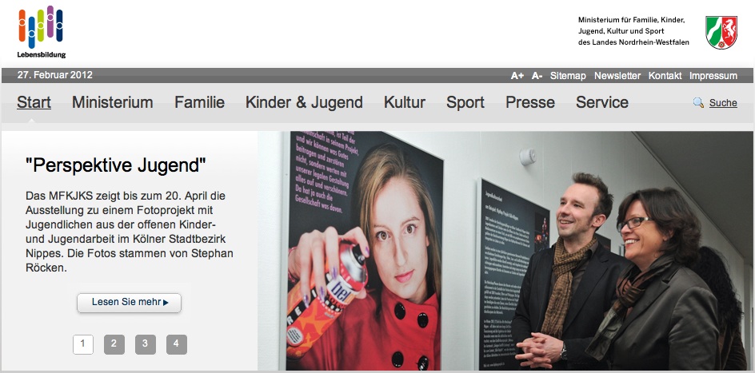Click the search magnifier icon

pyautogui.click(x=698, y=102)
